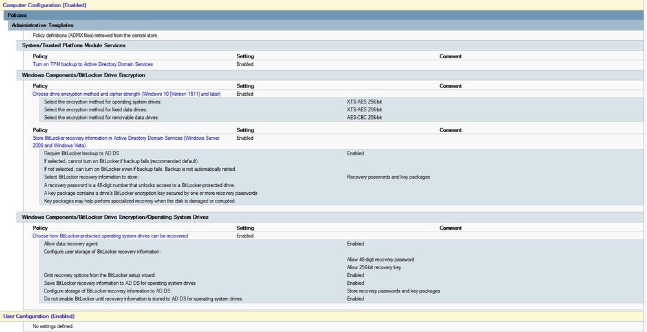Click 'Allow 48-digit recovery password' value
The width and height of the screenshot is (647, 332).
[x=380, y=260]
